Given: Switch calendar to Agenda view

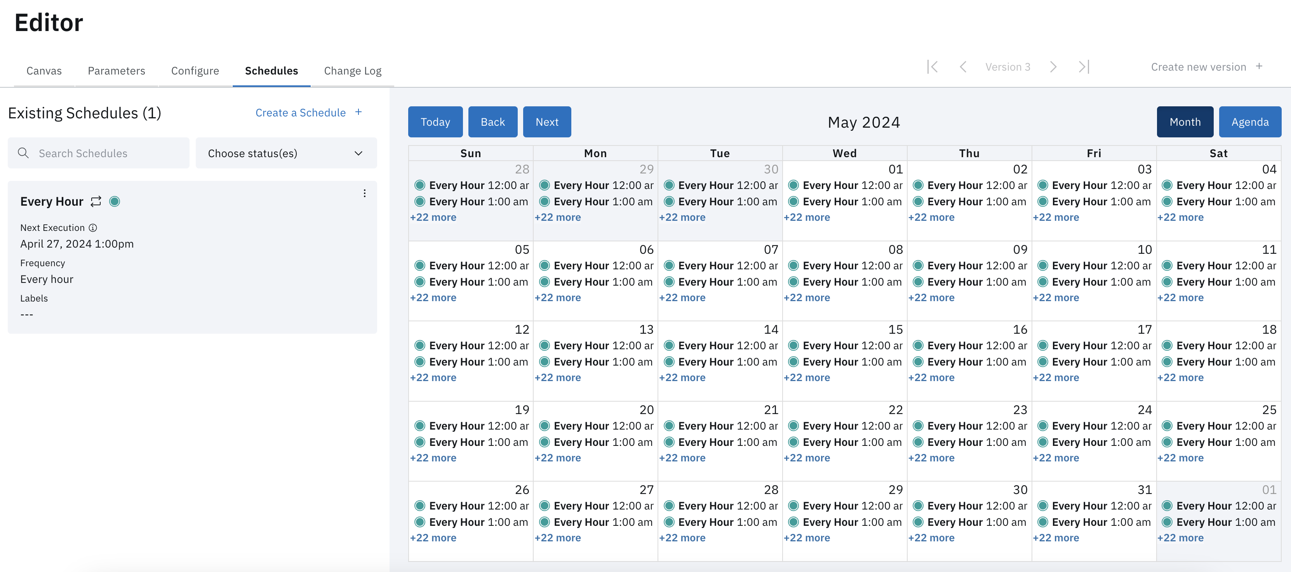Looking at the screenshot, I should (1250, 122).
